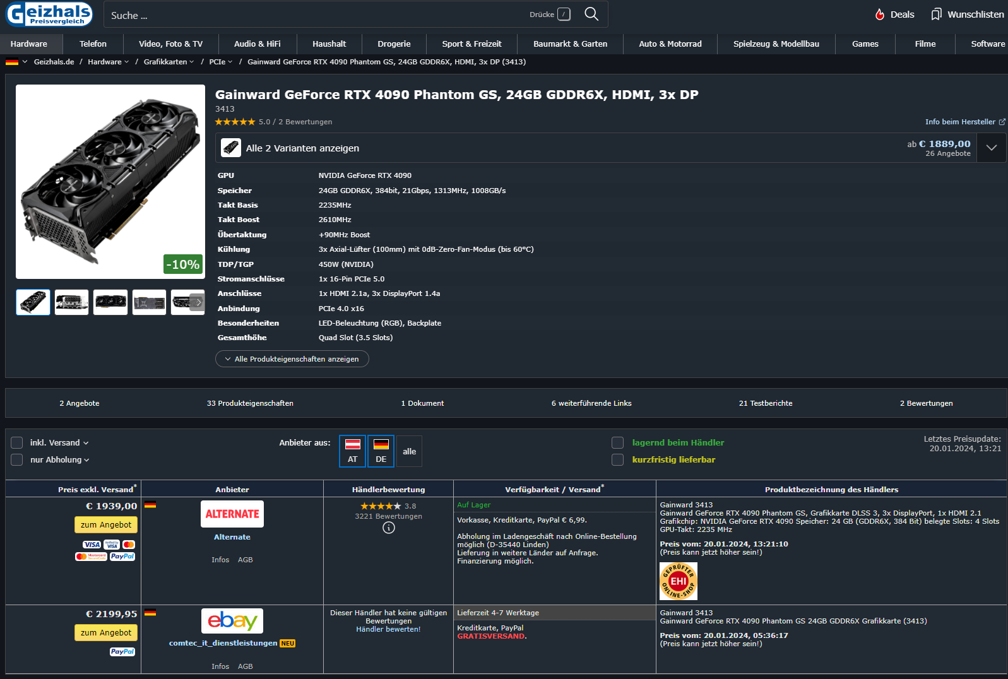Toggle the DE vendor country filter
Viewport: 1008px width, 679px height.
tap(381, 451)
